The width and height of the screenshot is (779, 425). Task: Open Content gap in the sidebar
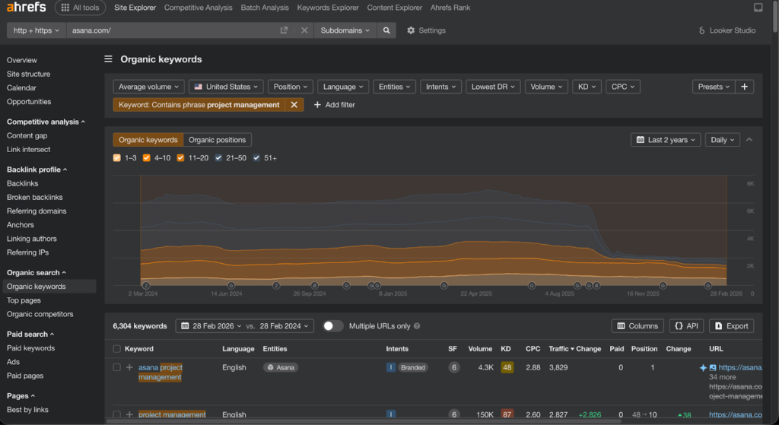point(27,135)
